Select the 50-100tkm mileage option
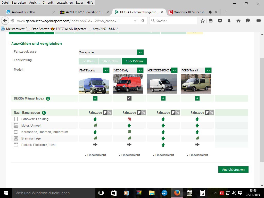The image size is (264, 198). pos(110,61)
